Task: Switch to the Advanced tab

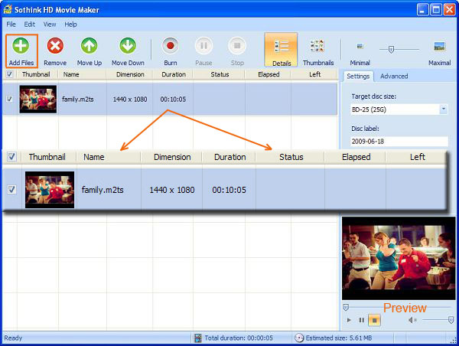Action: pos(394,77)
